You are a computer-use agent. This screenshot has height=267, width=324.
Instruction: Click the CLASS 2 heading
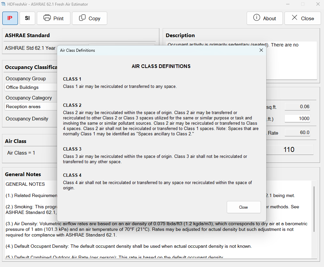(x=72, y=105)
